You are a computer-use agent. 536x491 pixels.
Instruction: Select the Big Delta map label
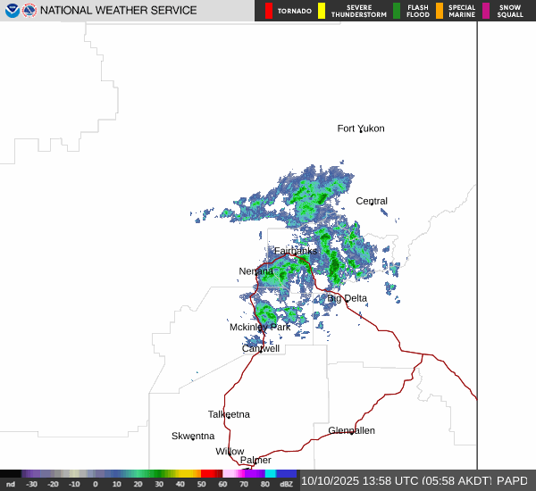[347, 298]
